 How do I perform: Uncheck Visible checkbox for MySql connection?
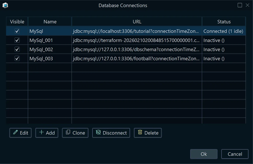coord(17,31)
